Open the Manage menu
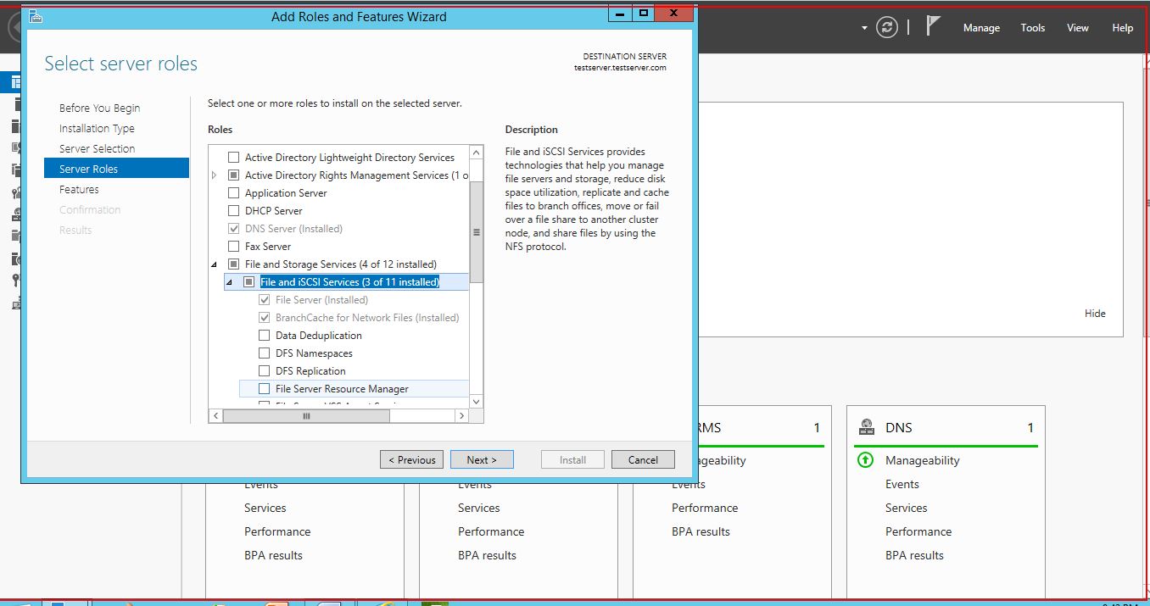1150x606 pixels. pyautogui.click(x=981, y=28)
